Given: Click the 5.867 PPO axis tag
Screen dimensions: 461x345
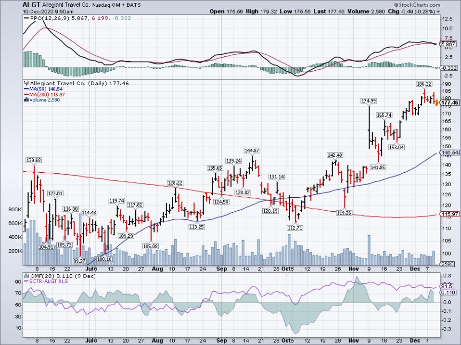Looking at the screenshot, I should 448,44.
